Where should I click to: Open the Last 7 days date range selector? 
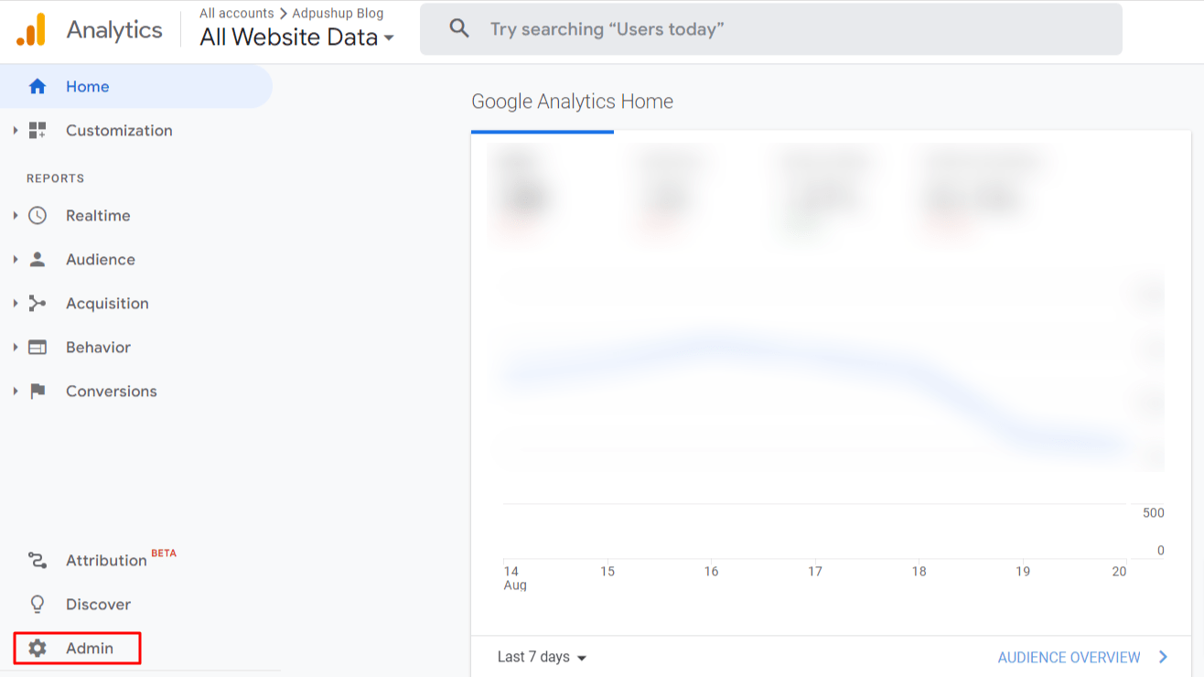pos(542,657)
